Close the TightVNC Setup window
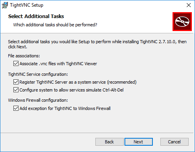 [189, 5]
